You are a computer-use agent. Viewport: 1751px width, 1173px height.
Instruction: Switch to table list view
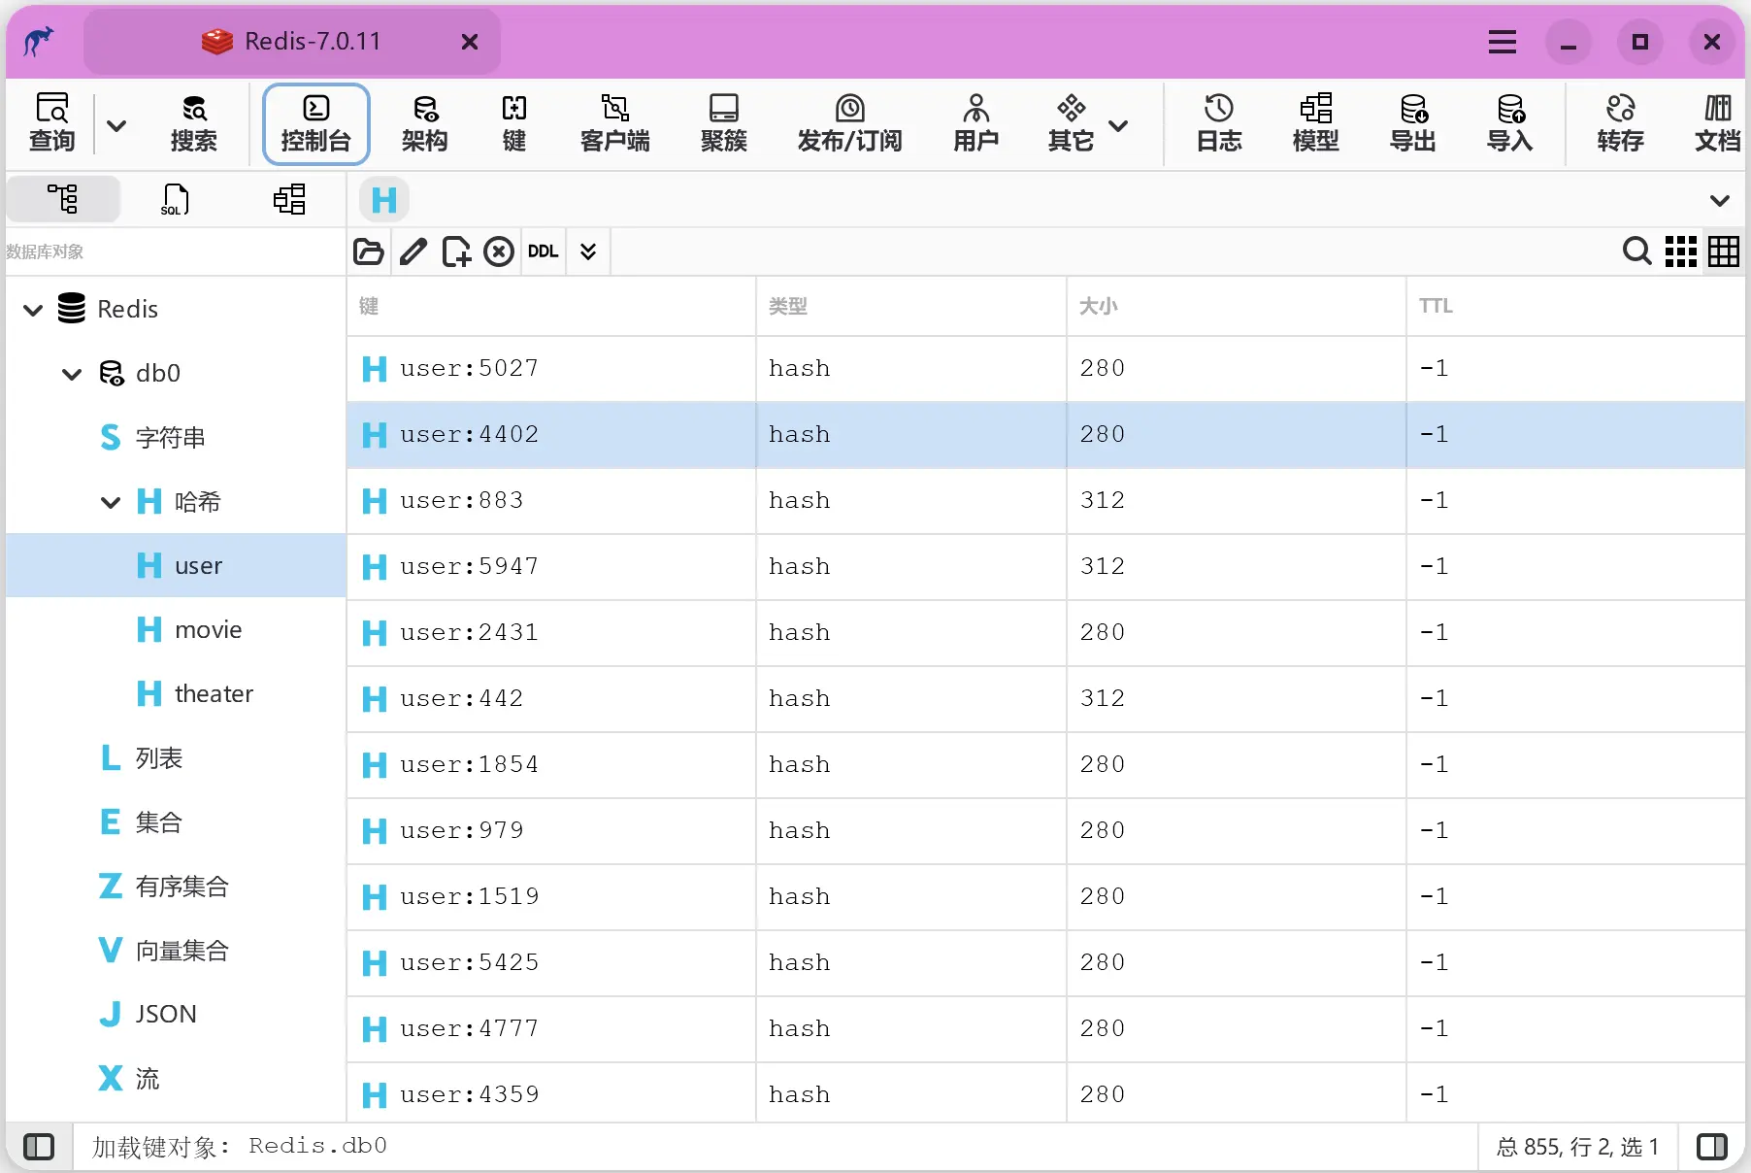pos(1724,251)
